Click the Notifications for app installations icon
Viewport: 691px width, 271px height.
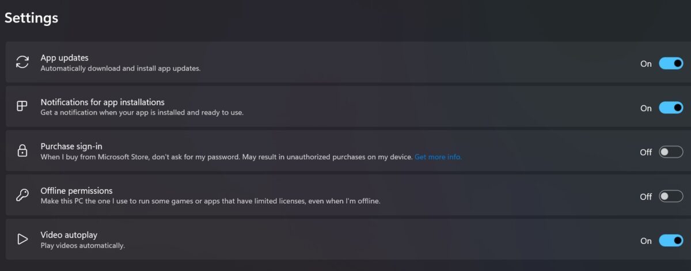tap(22, 106)
